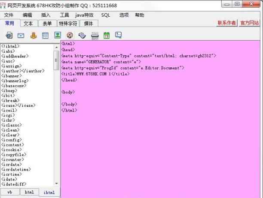This screenshot has width=263, height=198.
Task: Select <iasc> in the tag list
Action: pos(8,61)
